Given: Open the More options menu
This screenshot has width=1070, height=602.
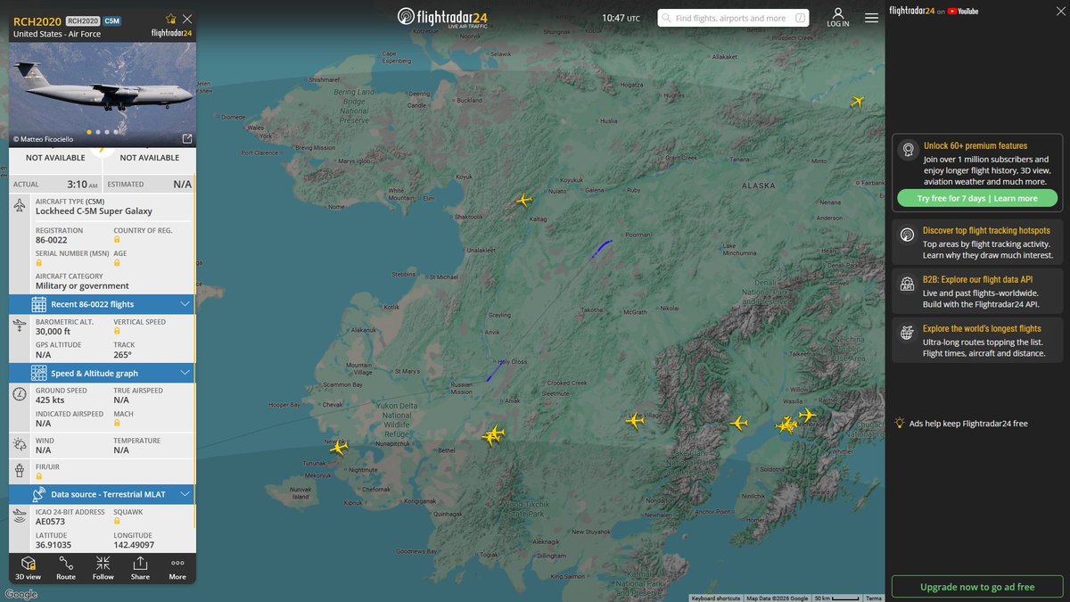Looking at the screenshot, I should point(177,568).
